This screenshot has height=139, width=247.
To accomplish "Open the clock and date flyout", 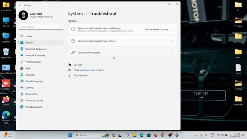I will click(x=235, y=135).
